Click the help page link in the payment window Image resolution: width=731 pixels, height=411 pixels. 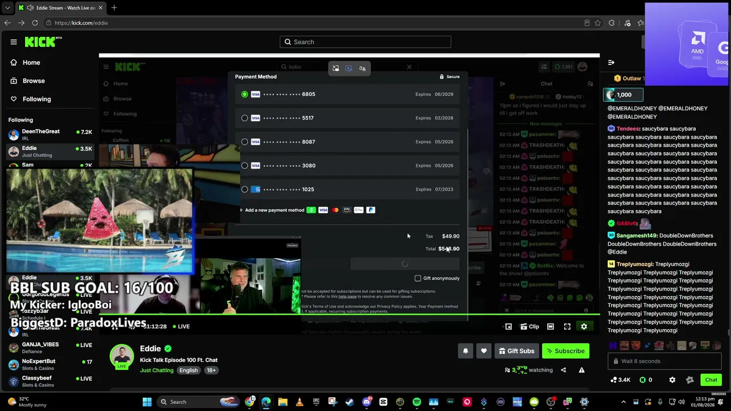click(x=347, y=297)
